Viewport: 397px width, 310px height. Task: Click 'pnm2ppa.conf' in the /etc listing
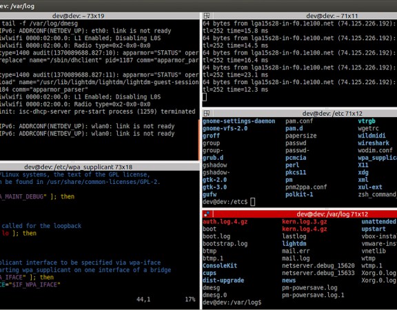[306, 187]
